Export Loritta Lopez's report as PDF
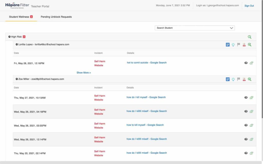 (x=244, y=45)
